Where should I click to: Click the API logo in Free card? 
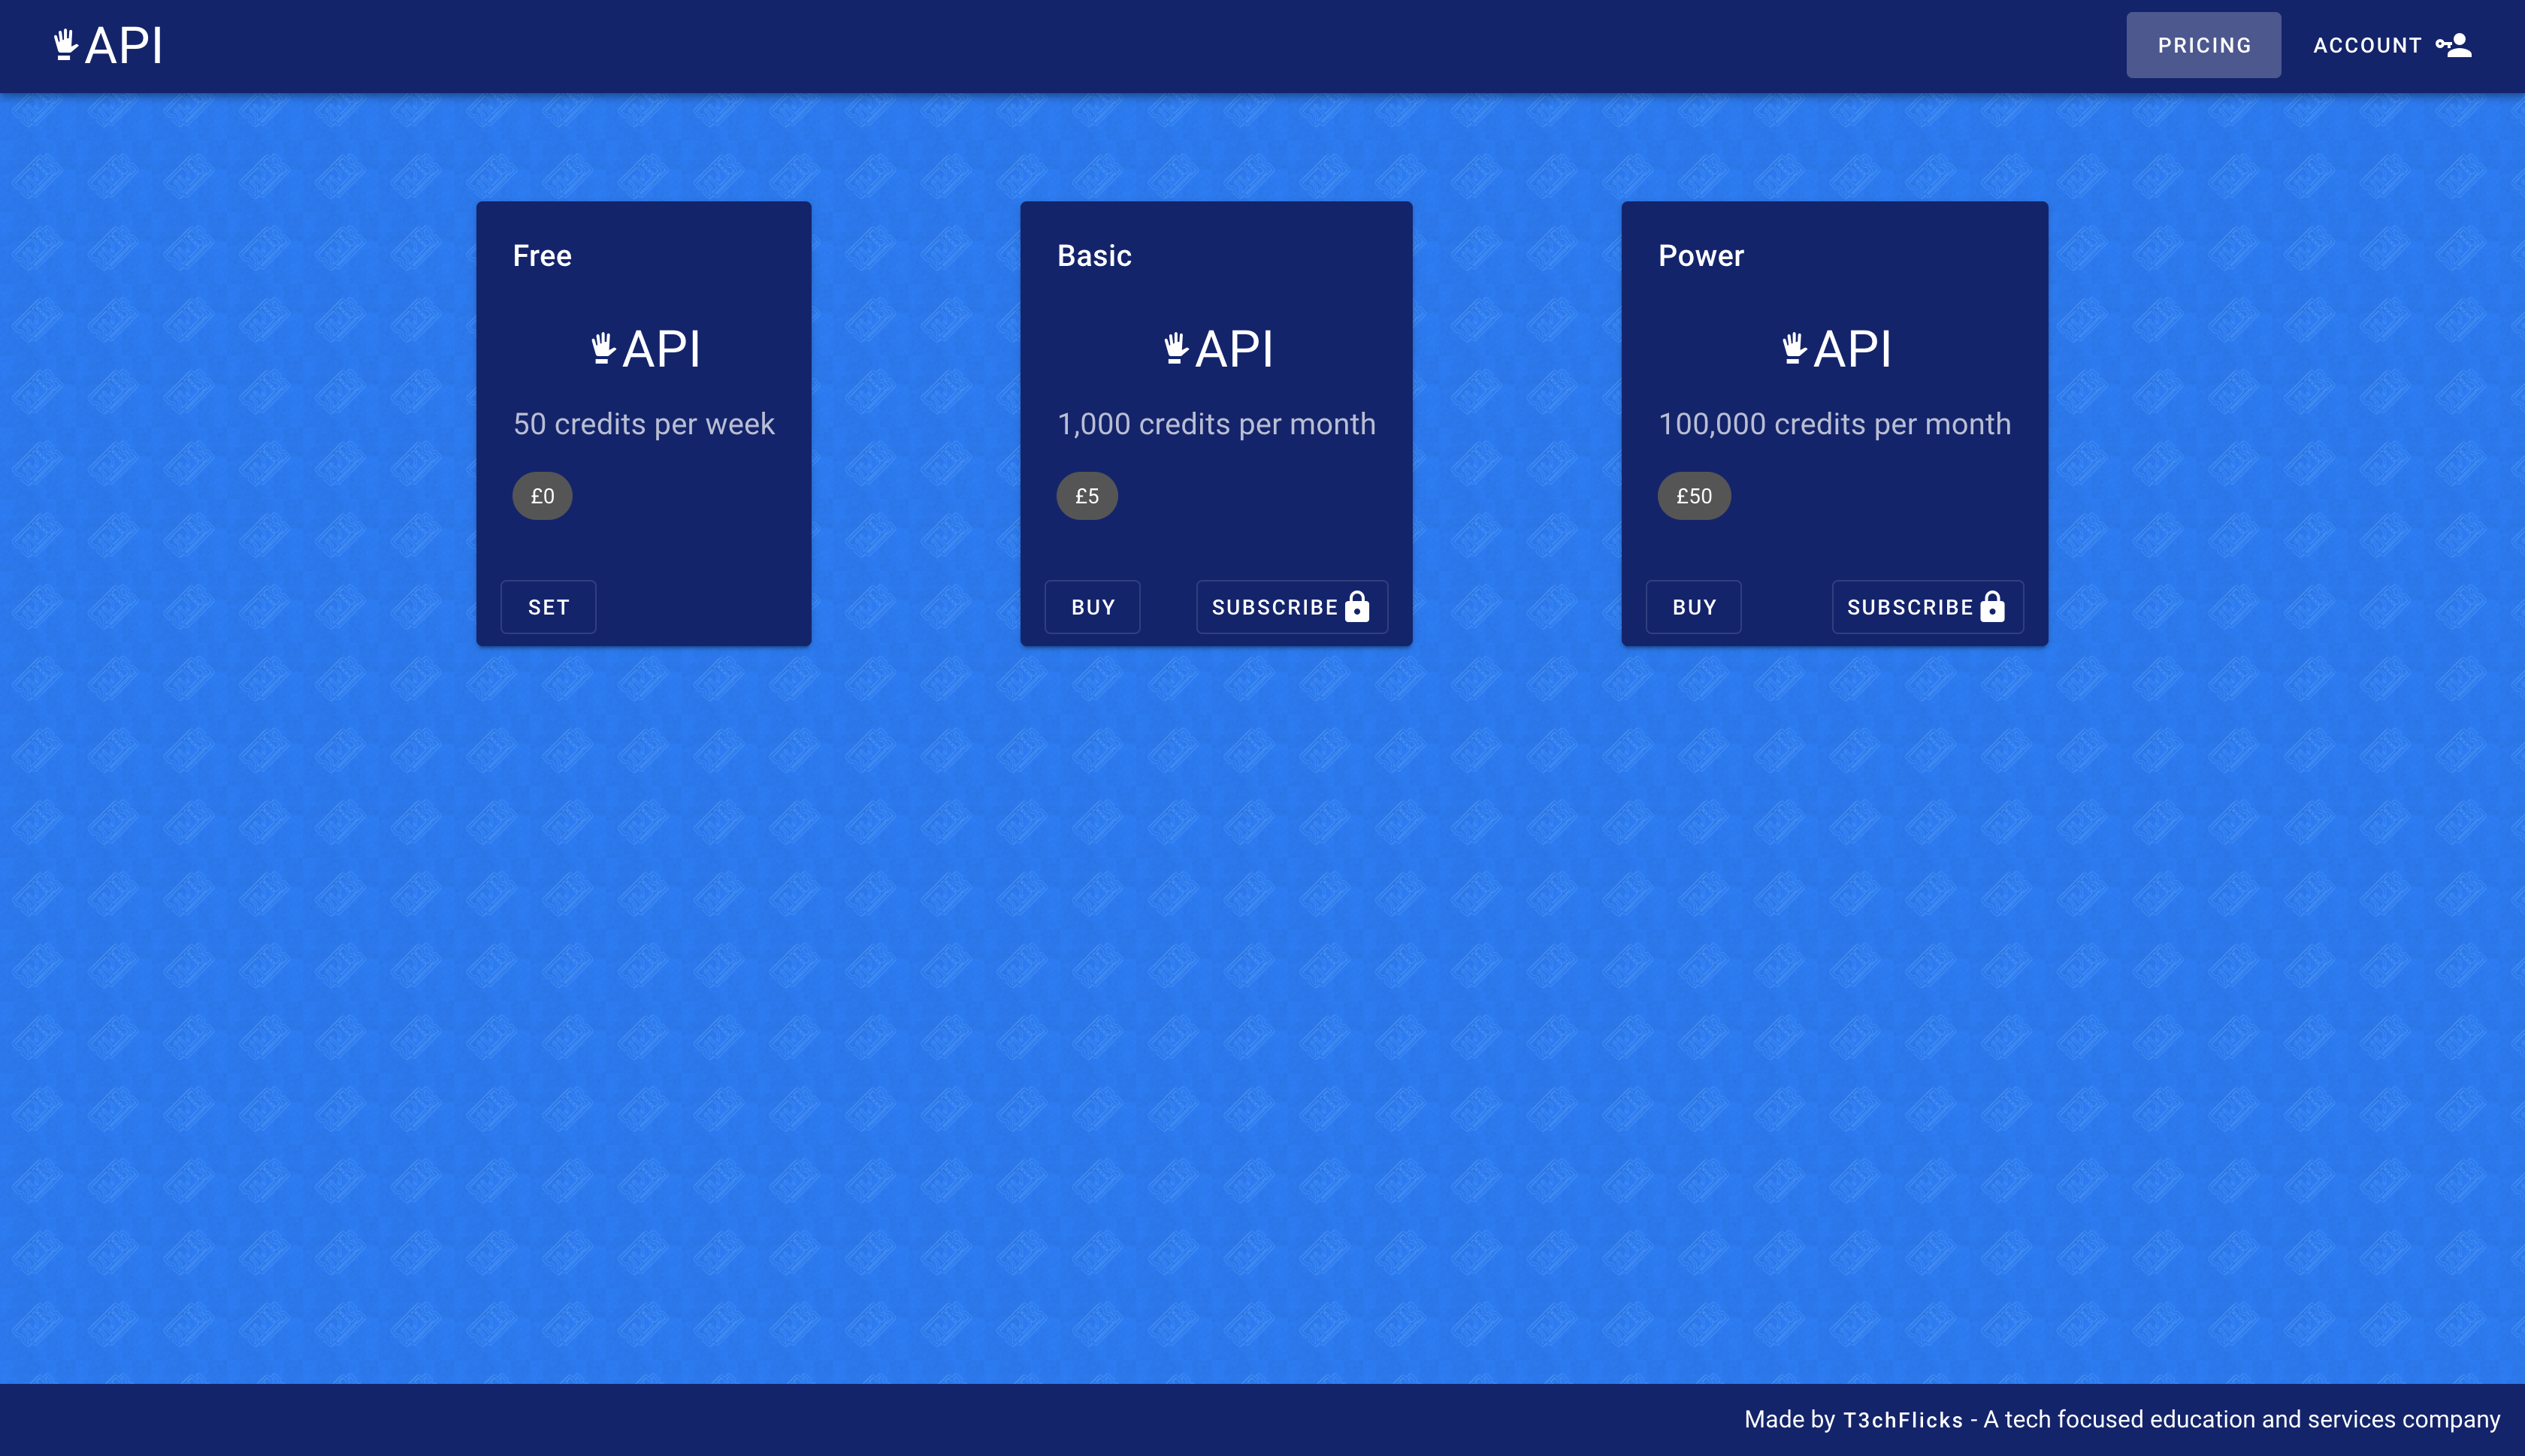click(645, 349)
